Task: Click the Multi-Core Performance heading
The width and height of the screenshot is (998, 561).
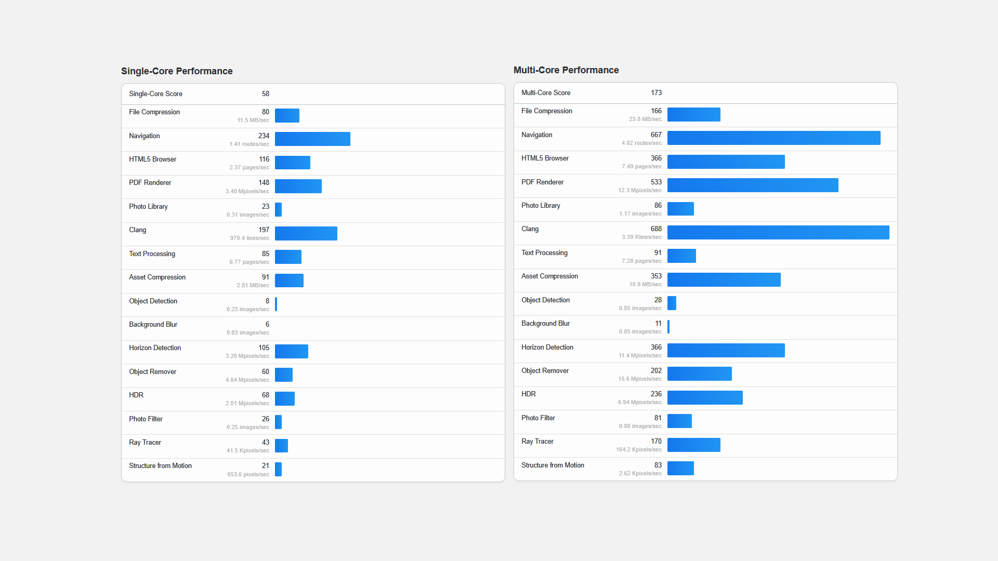Action: pyautogui.click(x=566, y=70)
